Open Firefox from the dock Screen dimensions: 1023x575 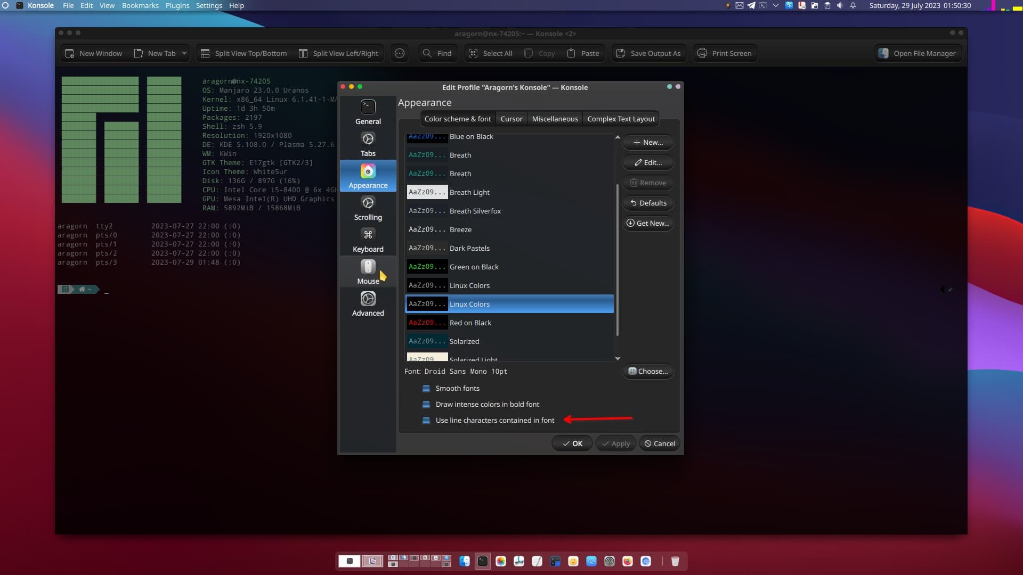[x=628, y=561]
